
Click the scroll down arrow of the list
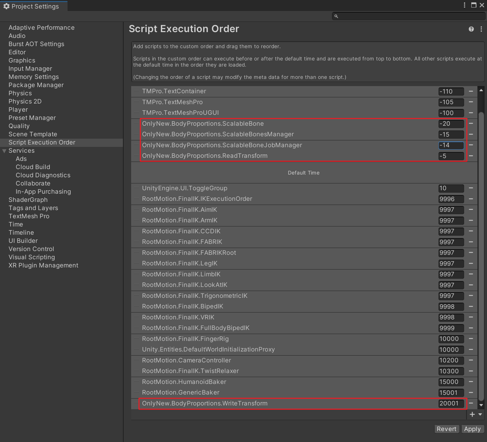(x=481, y=405)
